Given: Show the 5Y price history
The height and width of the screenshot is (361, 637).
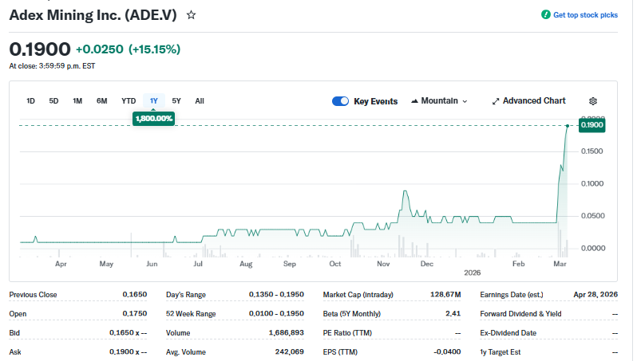Looking at the screenshot, I should coord(176,101).
